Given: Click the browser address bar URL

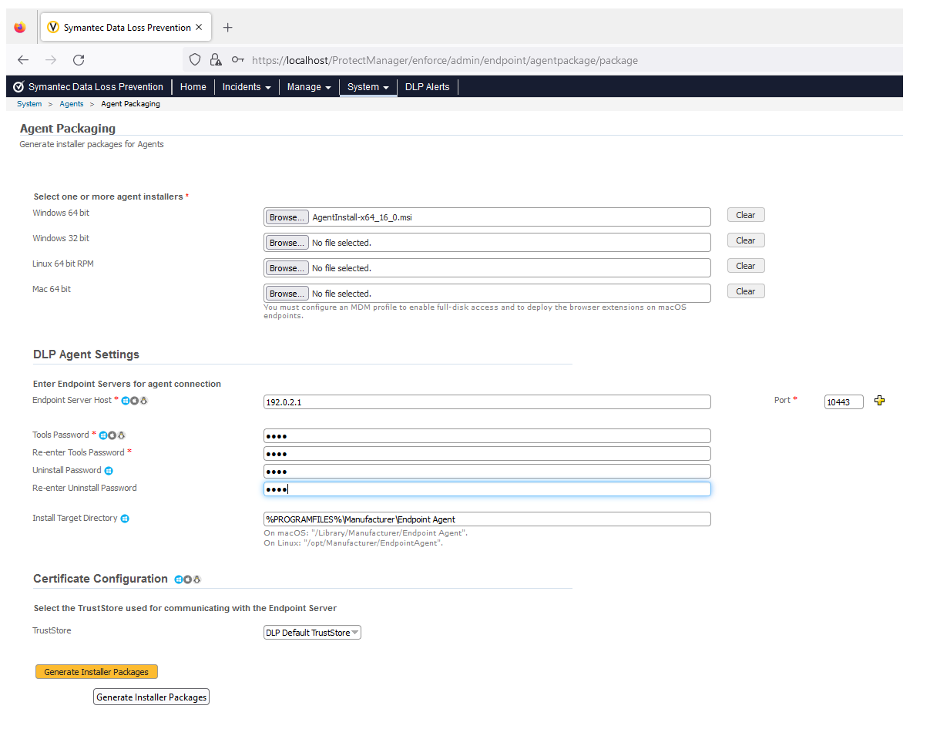Looking at the screenshot, I should click(445, 60).
